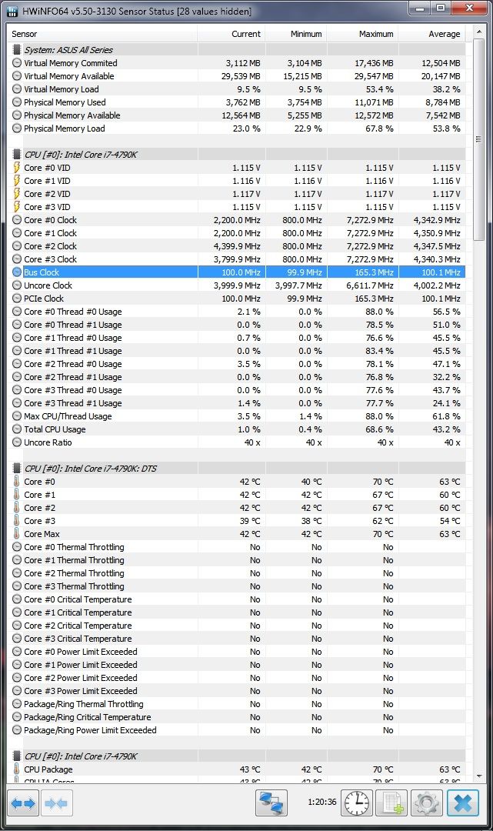This screenshot has height=831, width=493.
Task: Reset the clock timer icon
Action: 356,803
